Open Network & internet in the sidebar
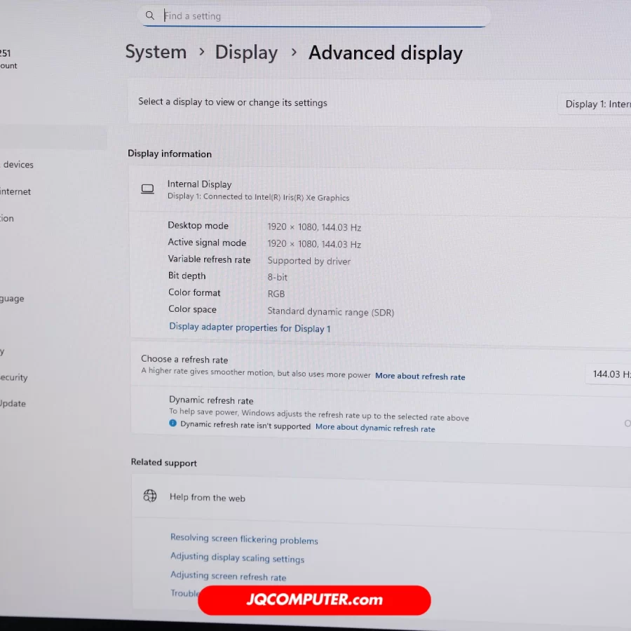The image size is (631, 631). [15, 191]
